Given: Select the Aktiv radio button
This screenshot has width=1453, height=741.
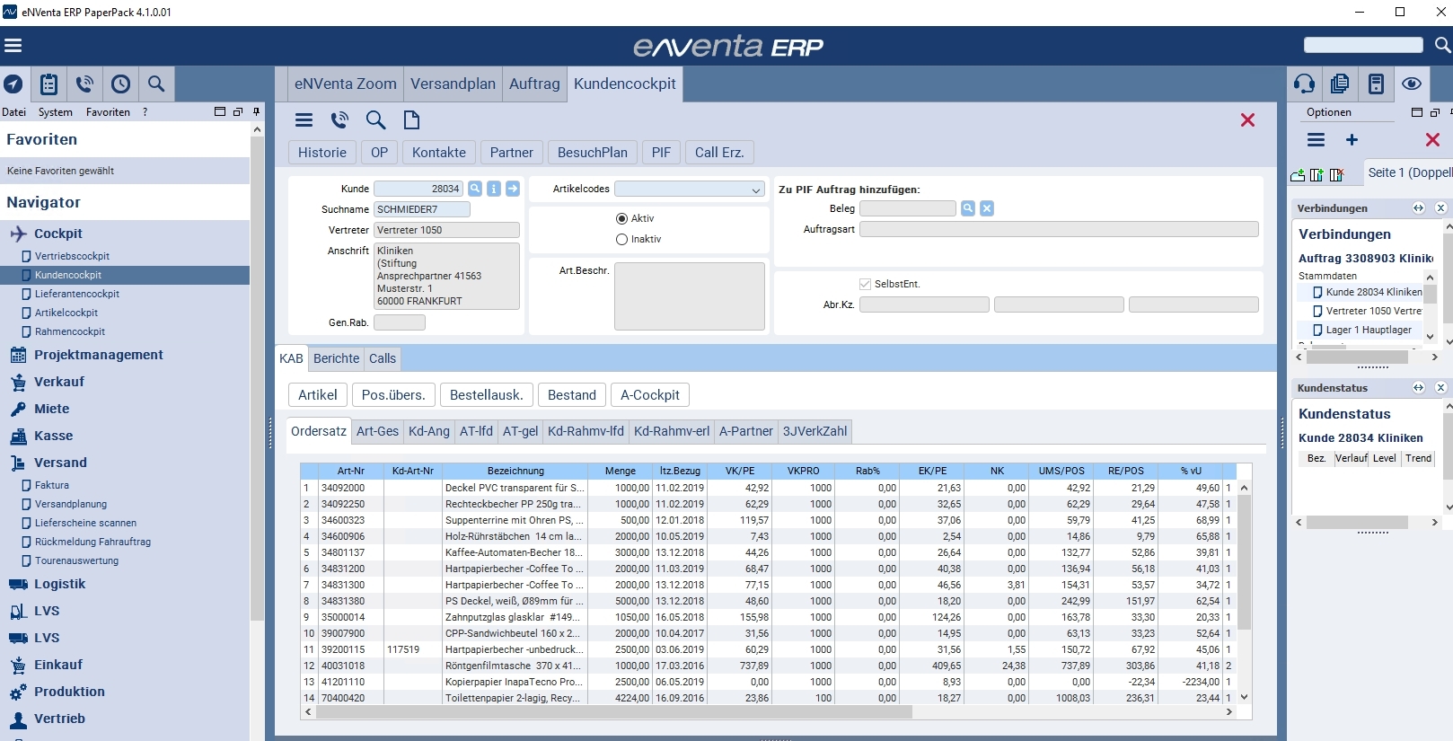Looking at the screenshot, I should click(x=621, y=218).
